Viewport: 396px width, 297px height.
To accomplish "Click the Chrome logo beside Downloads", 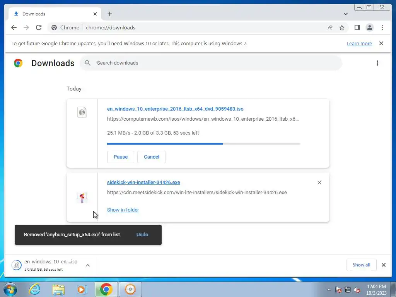I will [18, 63].
